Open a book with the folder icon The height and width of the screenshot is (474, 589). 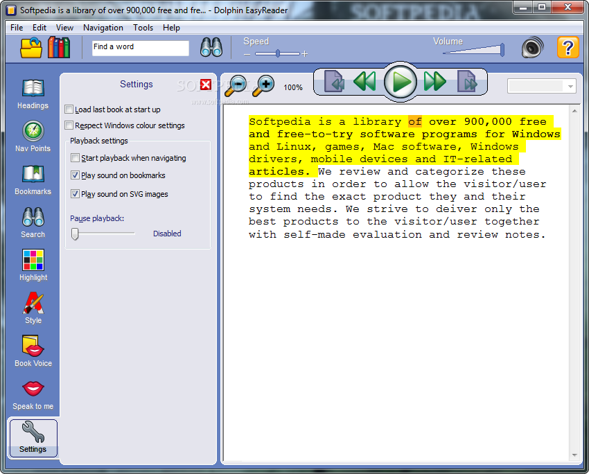click(31, 48)
